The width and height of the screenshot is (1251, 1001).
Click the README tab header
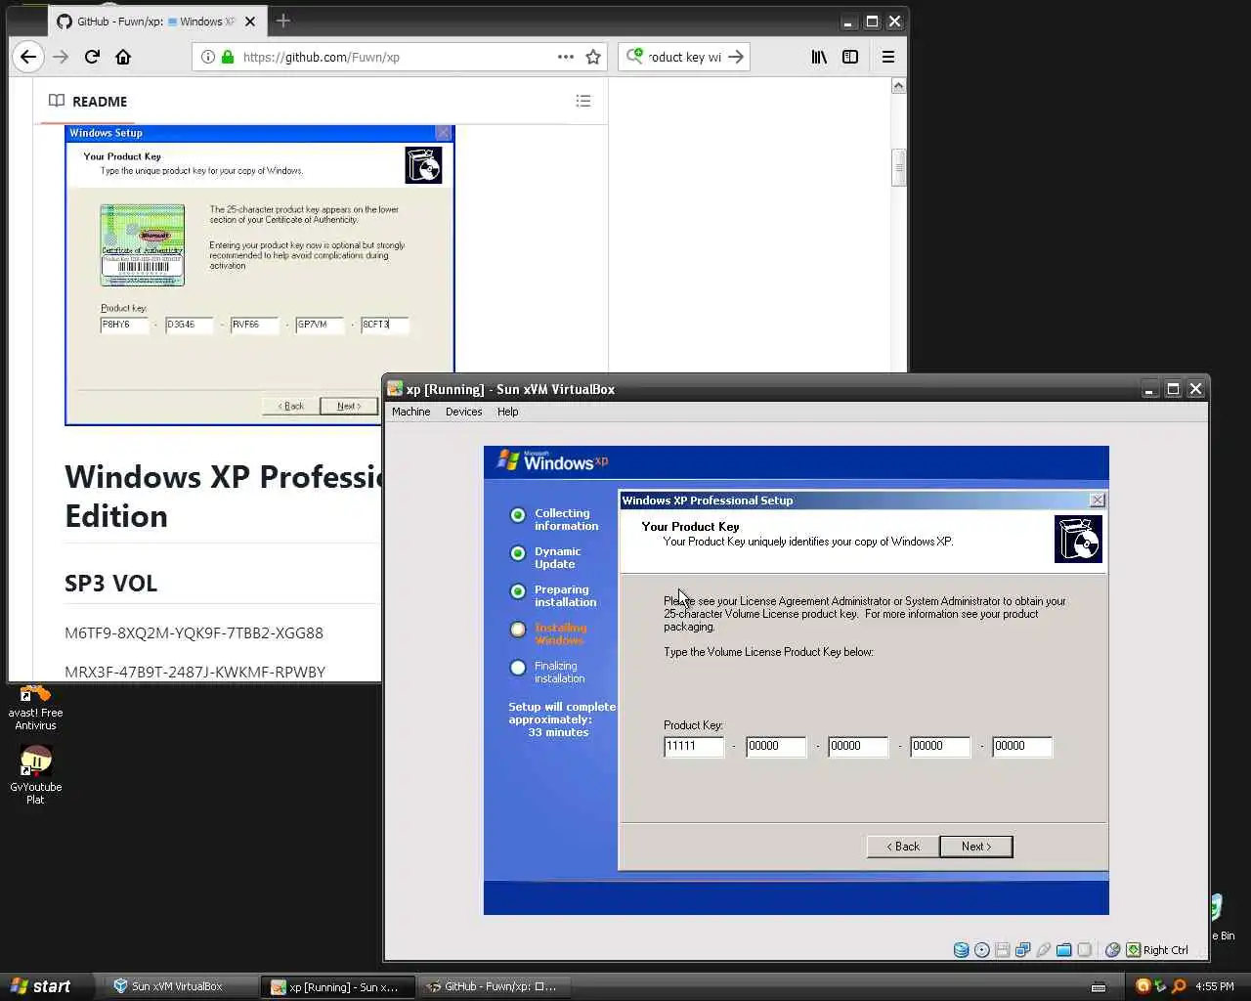click(x=88, y=102)
